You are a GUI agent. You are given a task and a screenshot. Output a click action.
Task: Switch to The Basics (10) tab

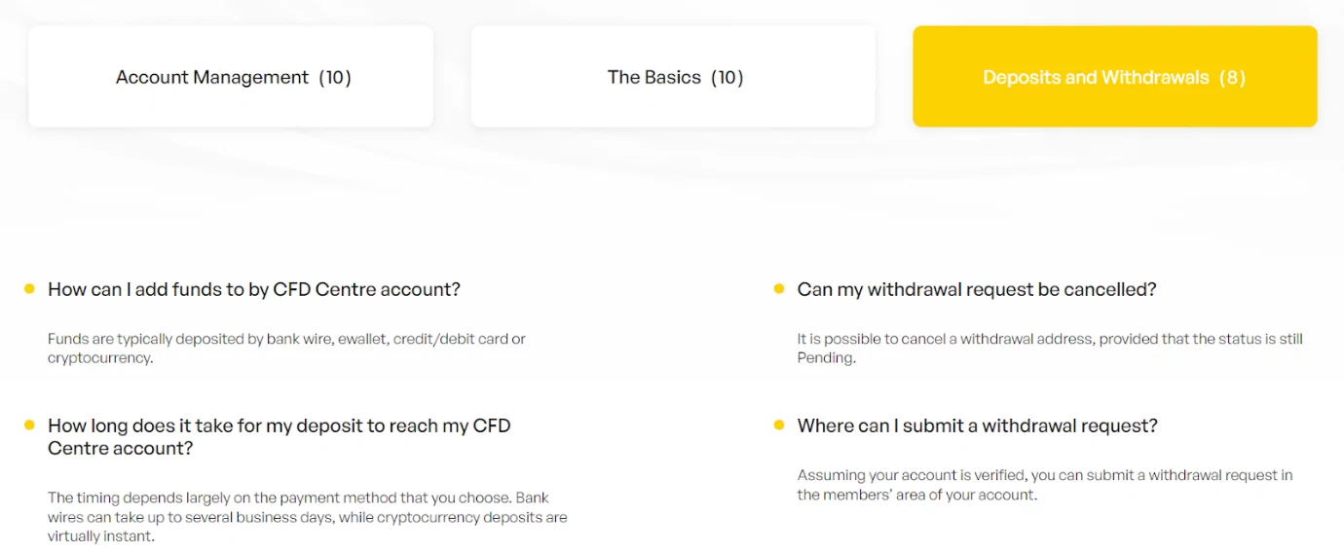click(673, 77)
